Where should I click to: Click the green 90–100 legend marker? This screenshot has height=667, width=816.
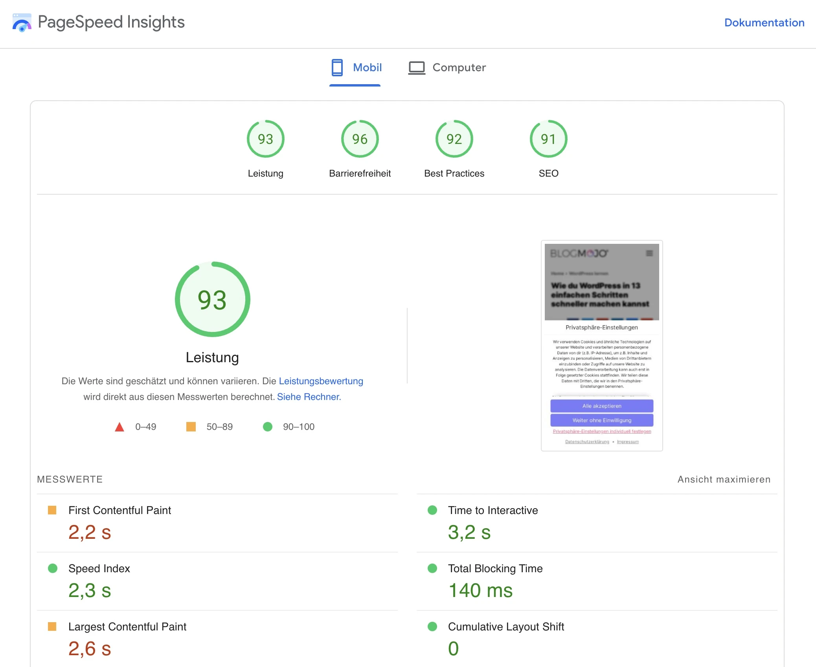pos(268,426)
